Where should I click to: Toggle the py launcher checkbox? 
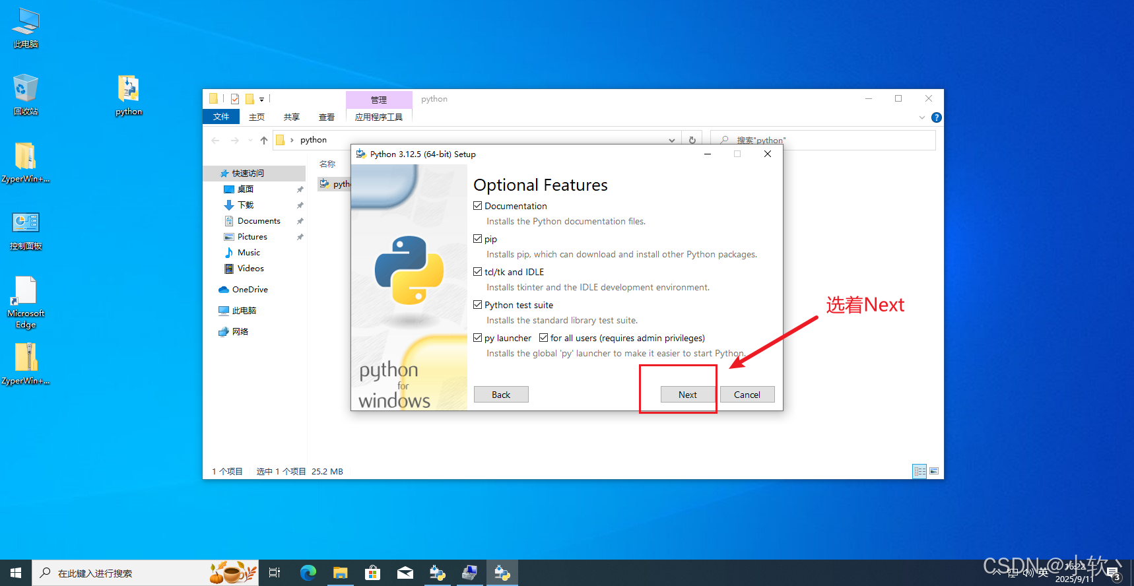click(477, 338)
